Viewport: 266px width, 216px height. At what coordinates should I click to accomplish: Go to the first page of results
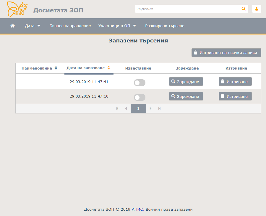pyautogui.click(x=117, y=108)
